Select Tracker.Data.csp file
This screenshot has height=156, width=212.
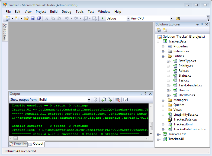point(185,119)
